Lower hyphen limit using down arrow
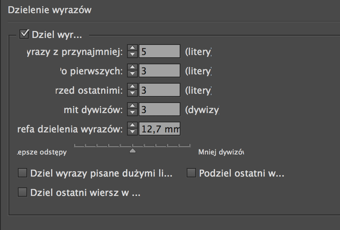This screenshot has width=340, height=230. click(x=132, y=112)
